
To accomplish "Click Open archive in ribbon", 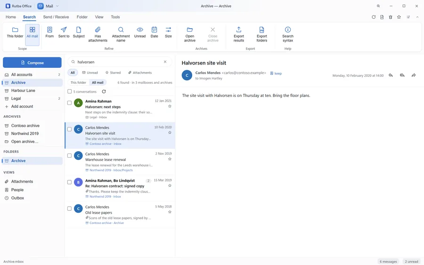I will point(190,35).
